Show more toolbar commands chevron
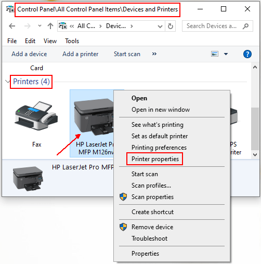The width and height of the screenshot is (261, 264). click(x=154, y=54)
